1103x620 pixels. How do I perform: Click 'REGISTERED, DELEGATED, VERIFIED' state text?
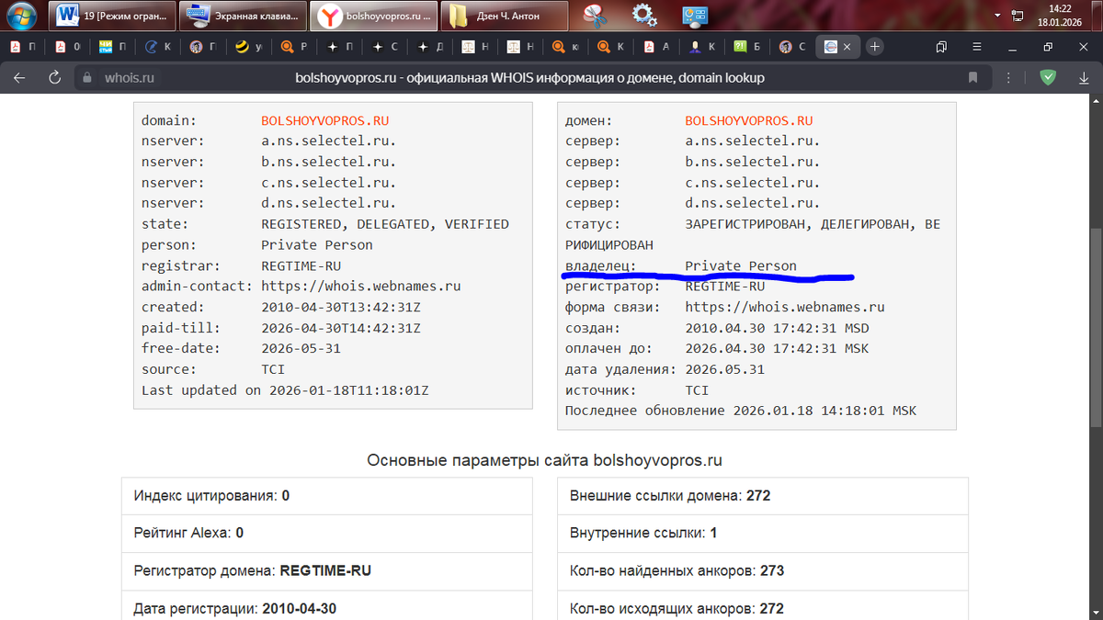tap(384, 224)
